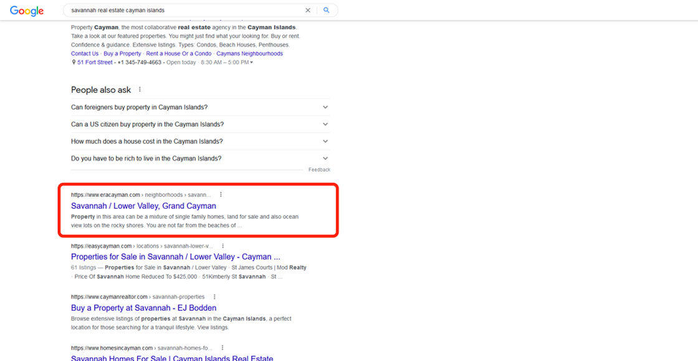Click the Google logo
The height and width of the screenshot is (361, 698).
click(27, 11)
